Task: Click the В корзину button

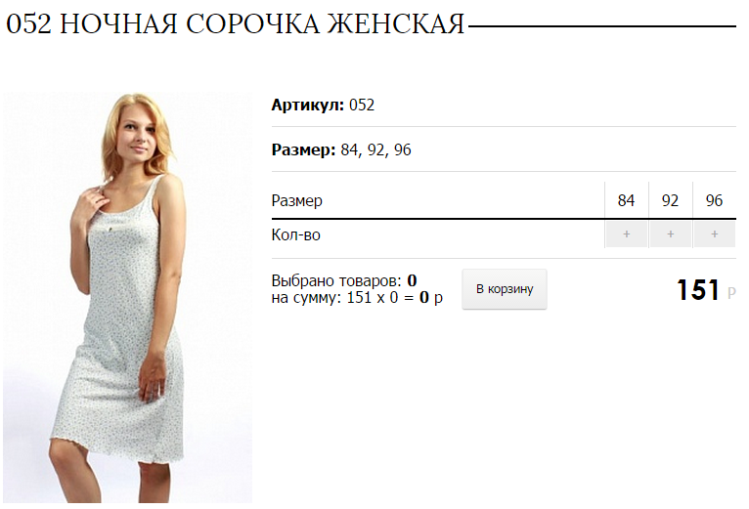Action: (504, 289)
